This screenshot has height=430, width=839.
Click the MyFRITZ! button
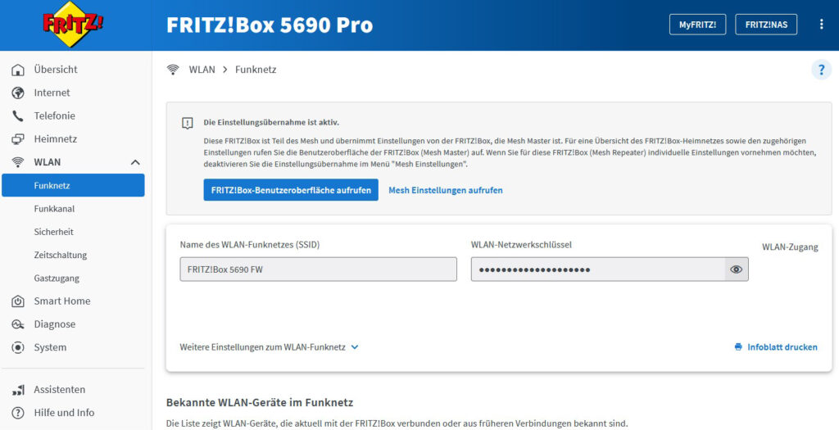(698, 25)
